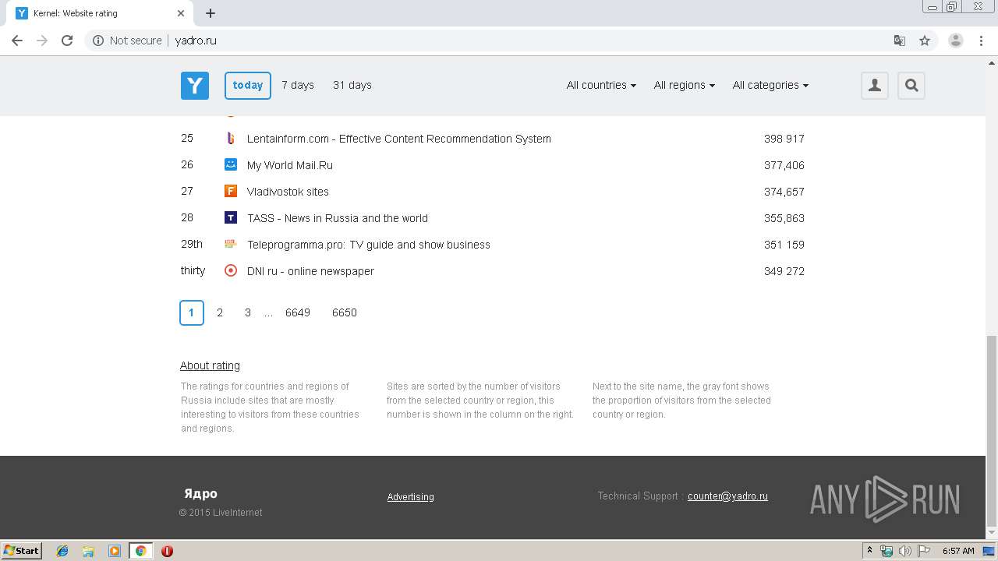The image size is (998, 561).
Task: Click visitor count 349 272
Action: point(784,271)
